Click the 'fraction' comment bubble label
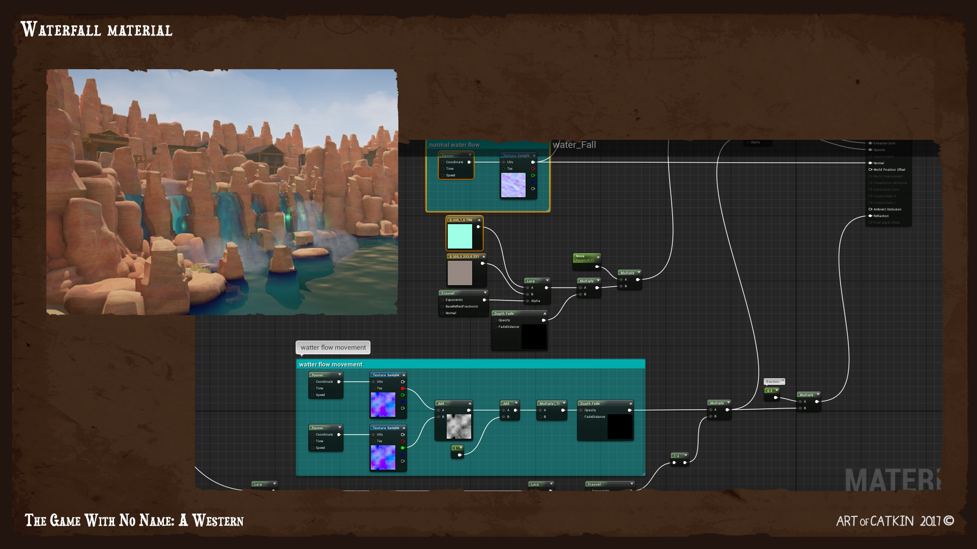This screenshot has width=977, height=549. [x=772, y=381]
